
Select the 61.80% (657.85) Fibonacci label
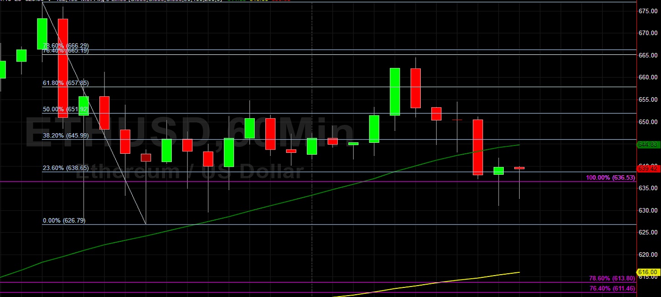66,83
